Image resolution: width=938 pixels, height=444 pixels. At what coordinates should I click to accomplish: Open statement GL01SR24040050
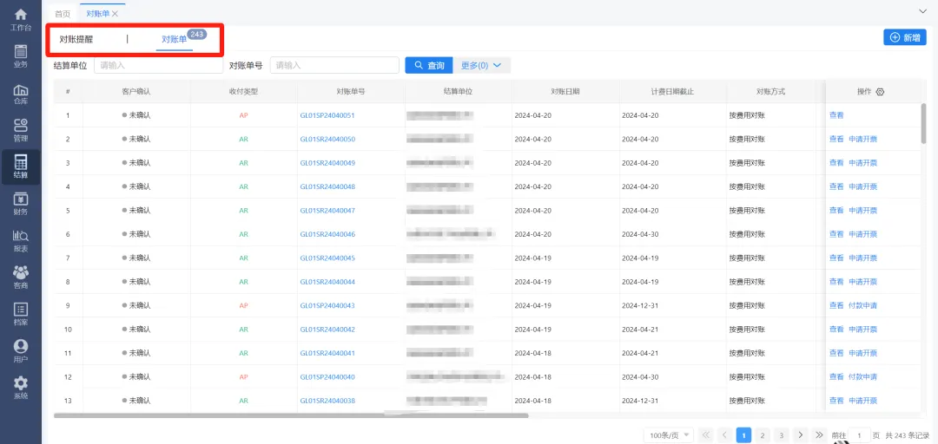click(x=327, y=140)
